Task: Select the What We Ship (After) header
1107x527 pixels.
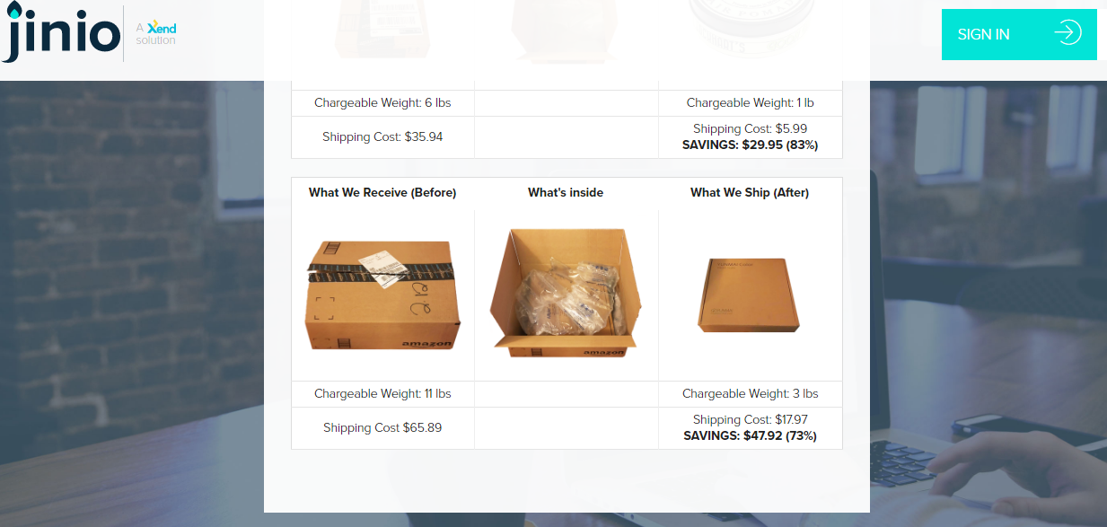Action: 750,193
